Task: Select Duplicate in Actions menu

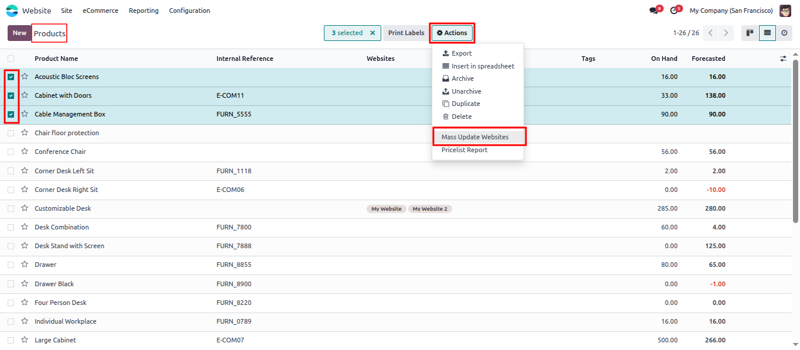Action: [x=478, y=104]
